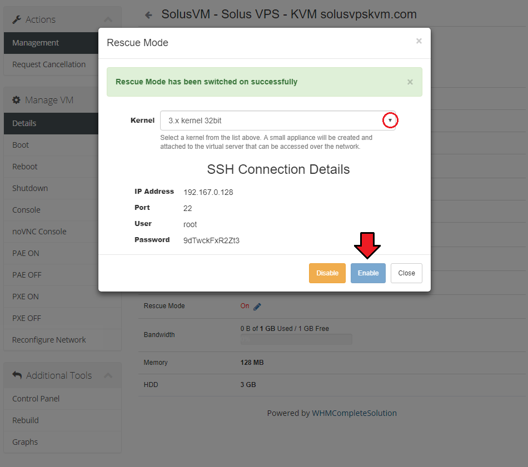Click the user value root
Screen dimensions: 528x467
tap(190, 225)
